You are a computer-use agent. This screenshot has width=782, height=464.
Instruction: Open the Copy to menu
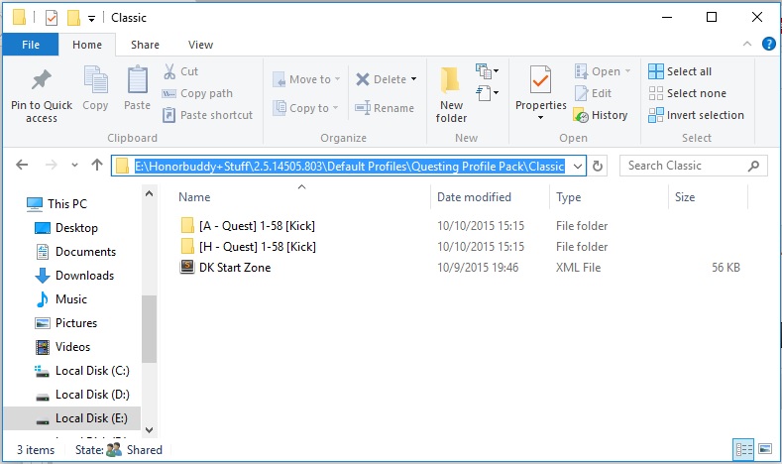pos(306,108)
